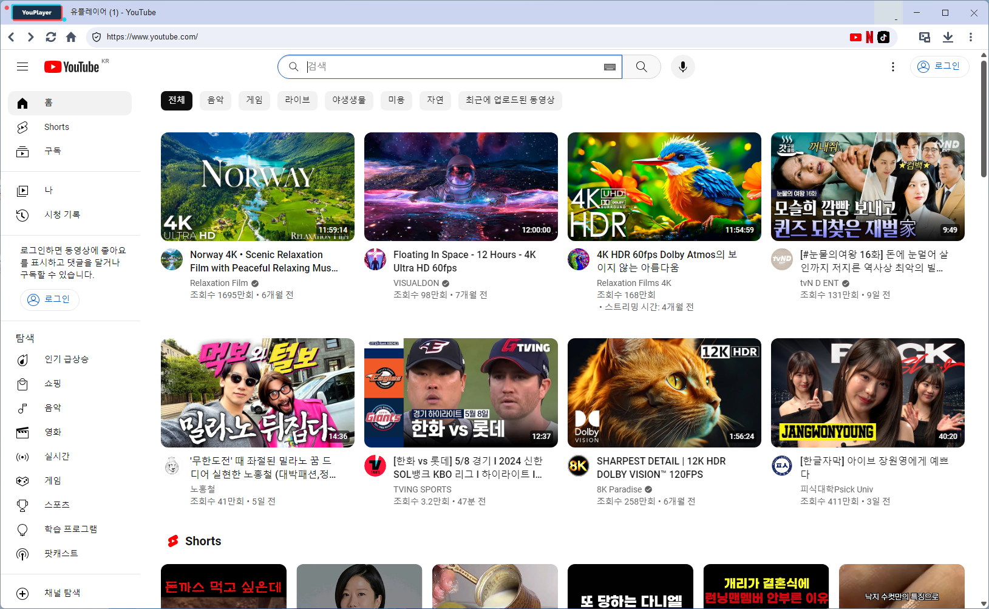Click the voice search microphone icon
Screen dimensions: 989x609
pos(682,67)
